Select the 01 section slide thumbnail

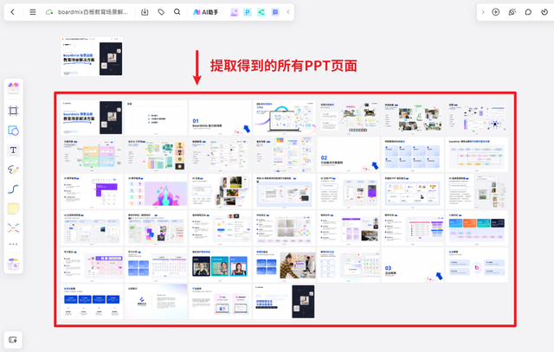pyautogui.click(x=220, y=118)
